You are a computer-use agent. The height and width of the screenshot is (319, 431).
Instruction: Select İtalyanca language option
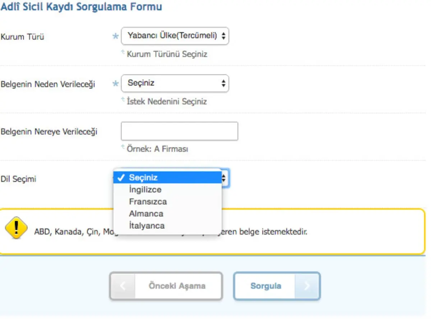click(x=147, y=226)
